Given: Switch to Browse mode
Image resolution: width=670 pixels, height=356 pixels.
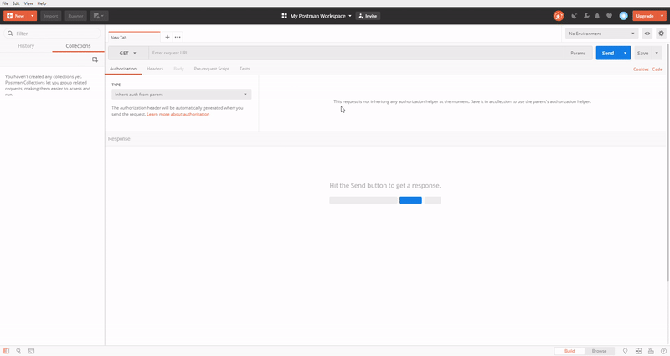Looking at the screenshot, I should coord(599,351).
